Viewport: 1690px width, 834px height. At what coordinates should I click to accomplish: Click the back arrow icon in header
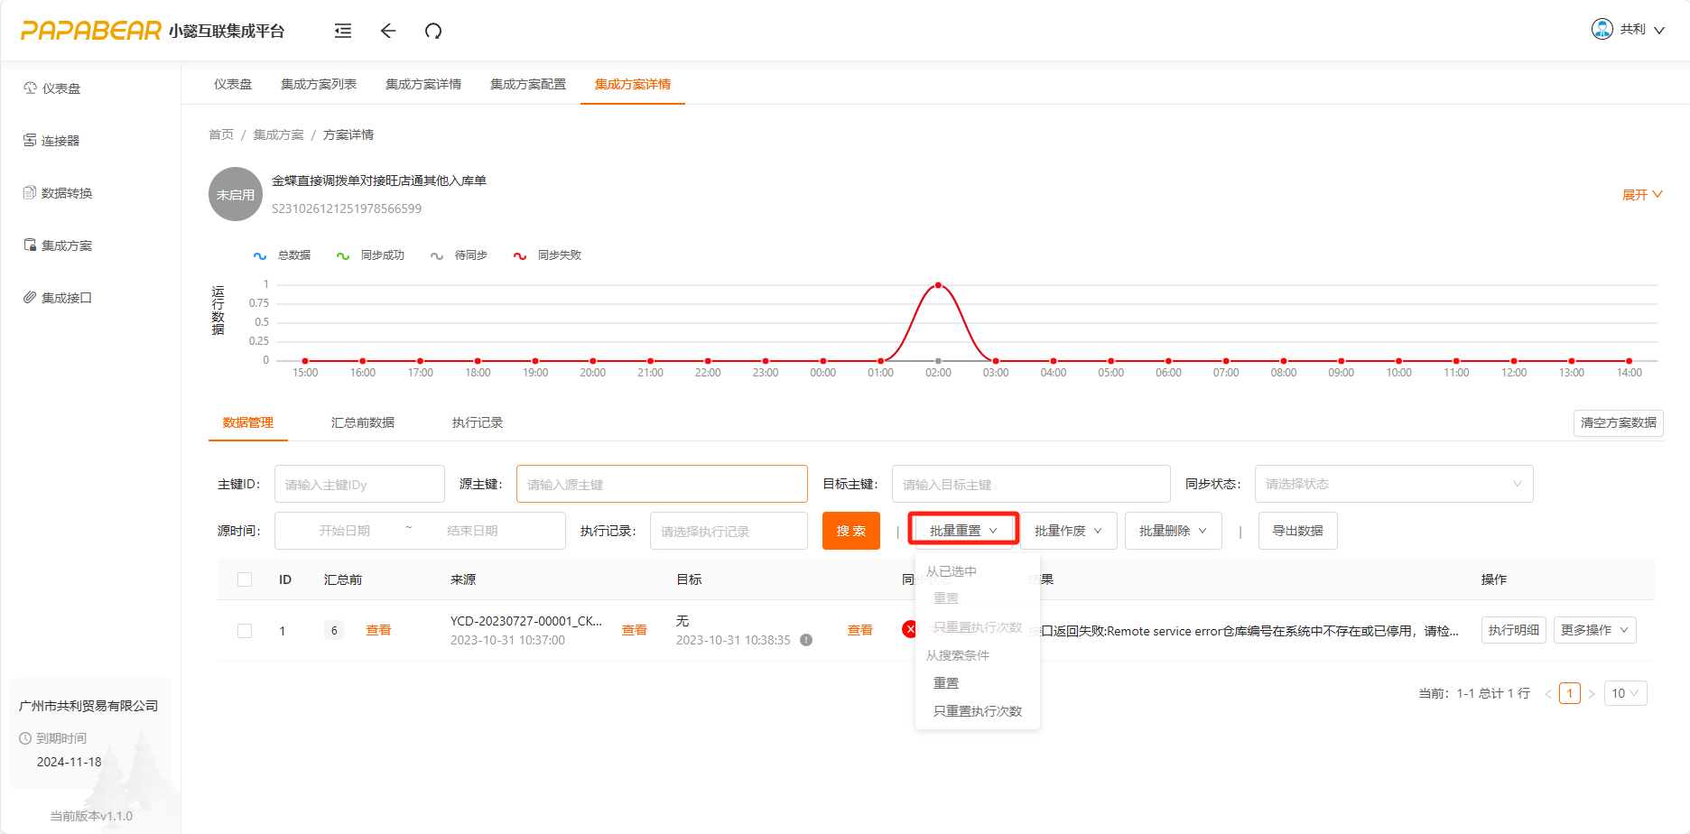pos(388,31)
